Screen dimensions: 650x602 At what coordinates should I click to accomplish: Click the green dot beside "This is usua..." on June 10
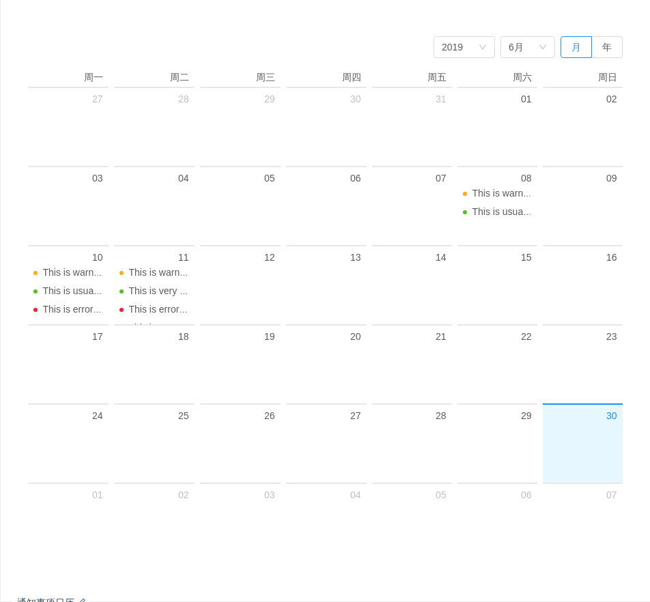pyautogui.click(x=36, y=291)
